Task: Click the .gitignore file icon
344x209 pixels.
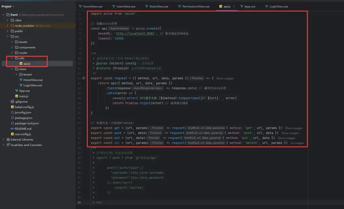Action: tap(12, 102)
